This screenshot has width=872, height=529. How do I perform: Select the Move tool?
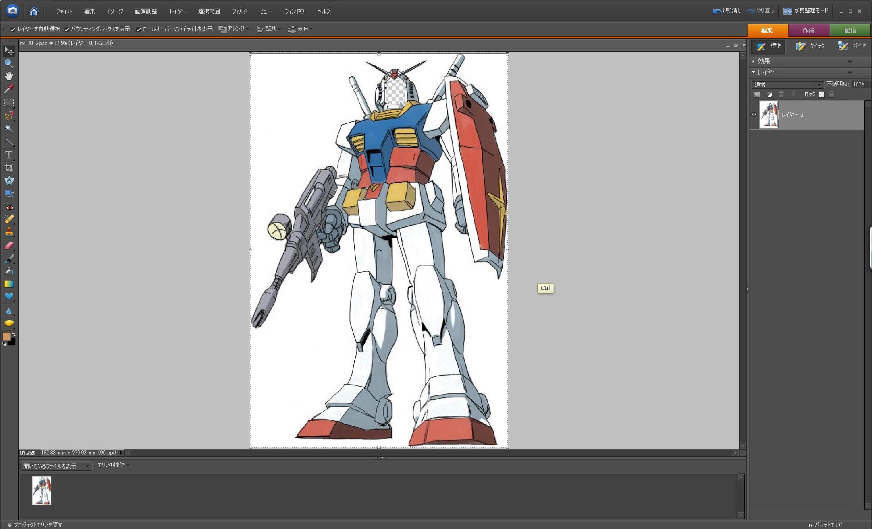pos(9,51)
